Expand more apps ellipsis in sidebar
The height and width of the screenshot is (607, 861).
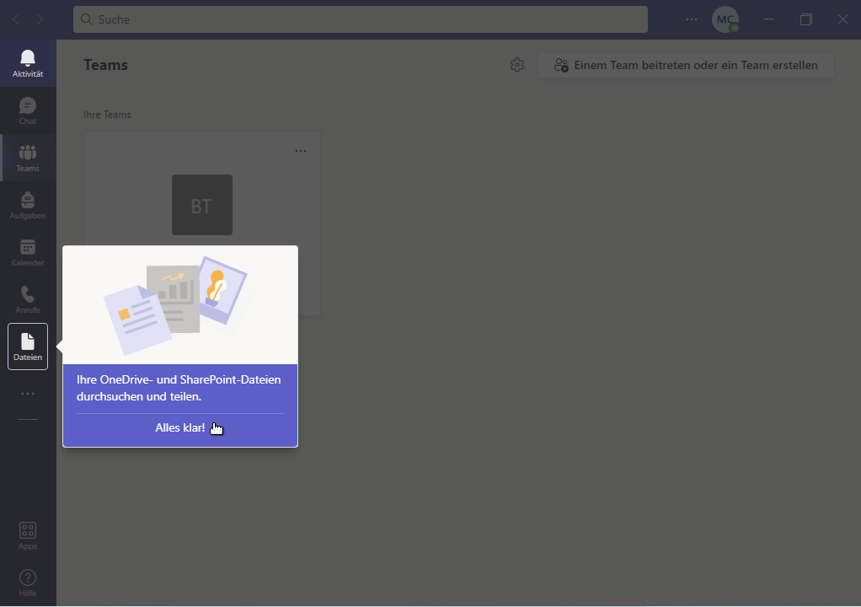(28, 394)
